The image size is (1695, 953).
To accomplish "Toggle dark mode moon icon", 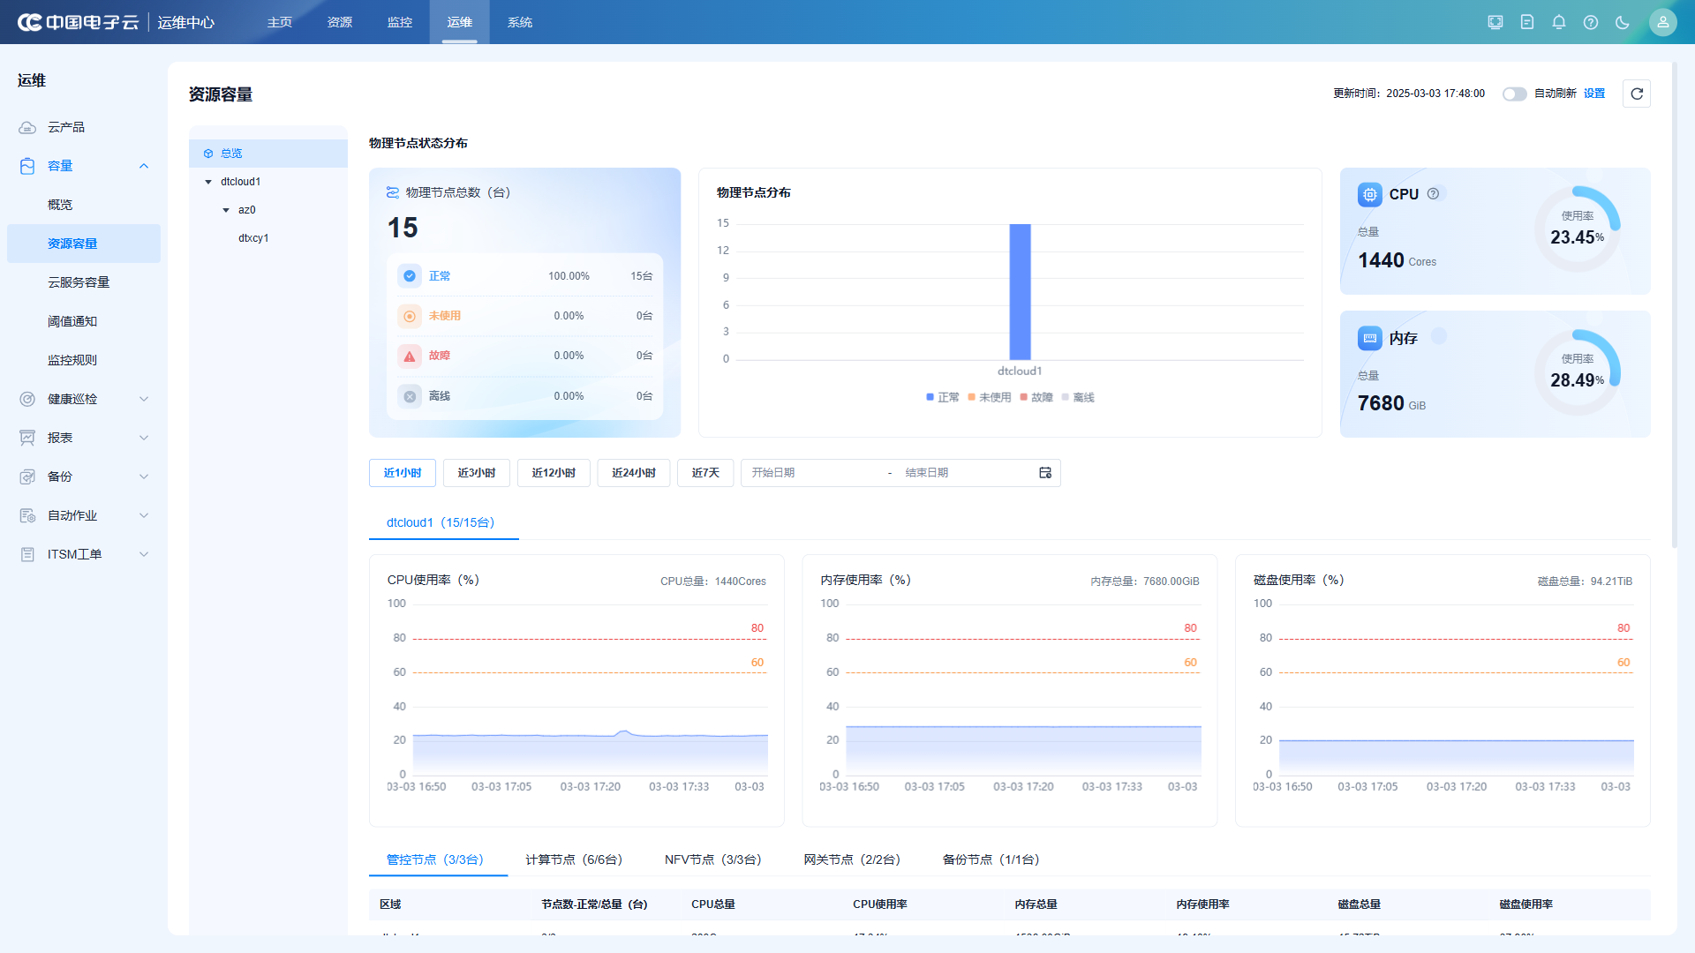I will [x=1623, y=22].
